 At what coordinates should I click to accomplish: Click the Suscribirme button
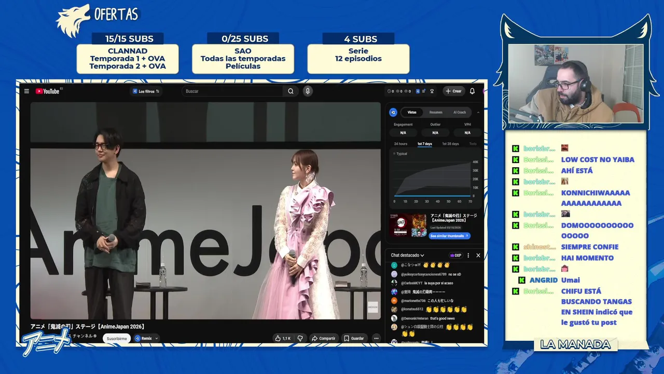pos(117,339)
